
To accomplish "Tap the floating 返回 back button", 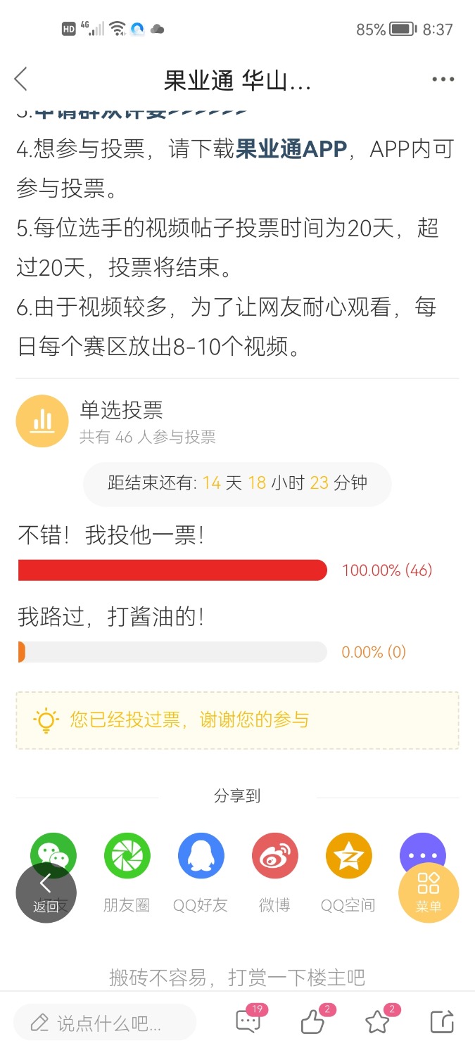I will pos(46,893).
